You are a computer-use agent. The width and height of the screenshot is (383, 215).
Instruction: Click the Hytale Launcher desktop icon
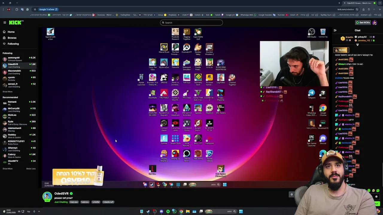pos(141,80)
